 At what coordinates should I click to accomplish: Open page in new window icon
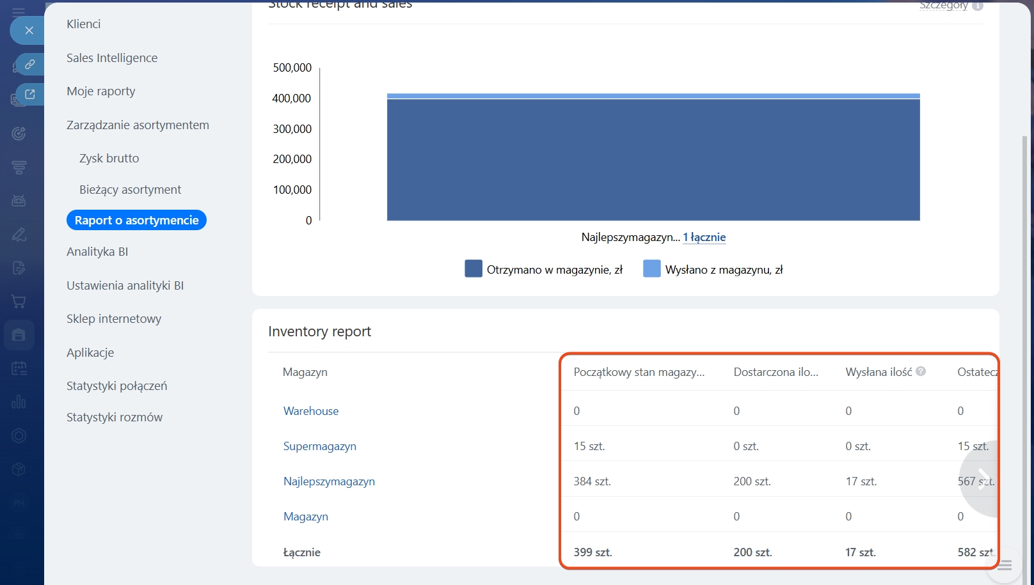point(30,95)
